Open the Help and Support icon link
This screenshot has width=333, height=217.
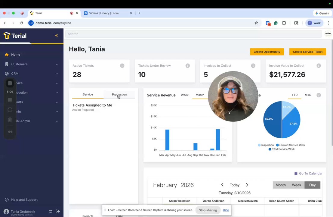pos(7,200)
